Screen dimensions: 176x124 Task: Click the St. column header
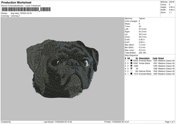coord(137,58)
